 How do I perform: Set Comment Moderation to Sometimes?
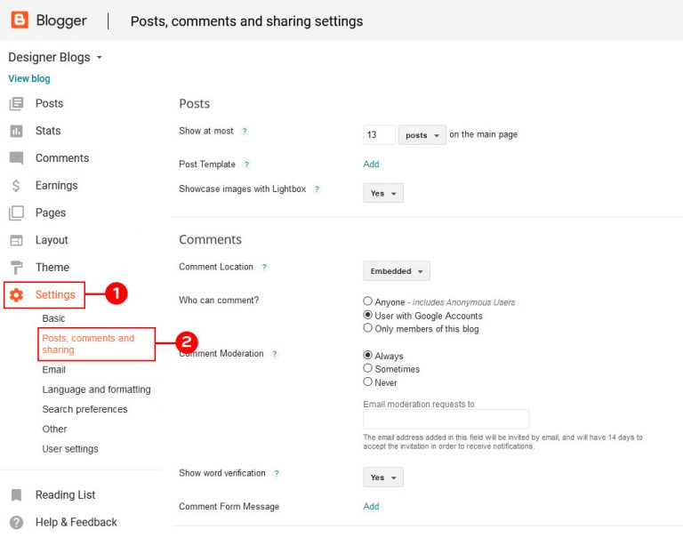[368, 369]
